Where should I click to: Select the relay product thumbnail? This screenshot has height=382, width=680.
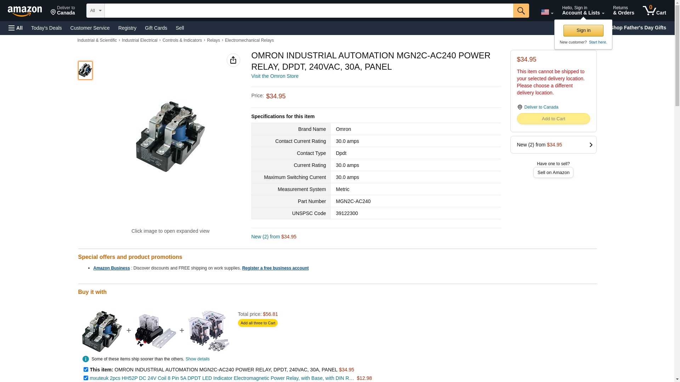click(85, 70)
